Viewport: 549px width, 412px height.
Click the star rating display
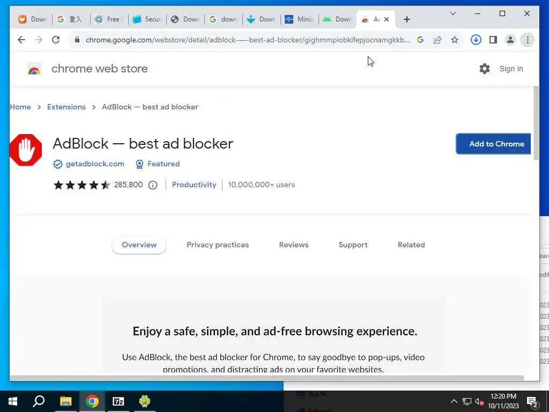click(x=81, y=185)
